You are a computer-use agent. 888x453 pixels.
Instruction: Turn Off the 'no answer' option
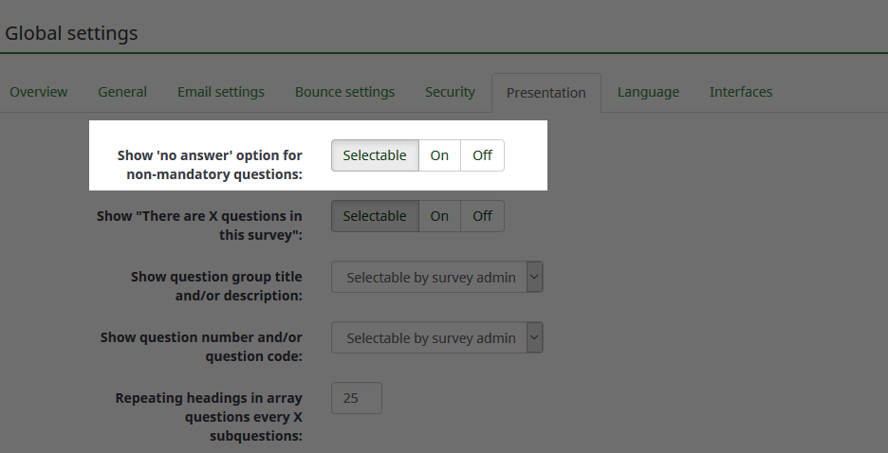click(x=482, y=155)
